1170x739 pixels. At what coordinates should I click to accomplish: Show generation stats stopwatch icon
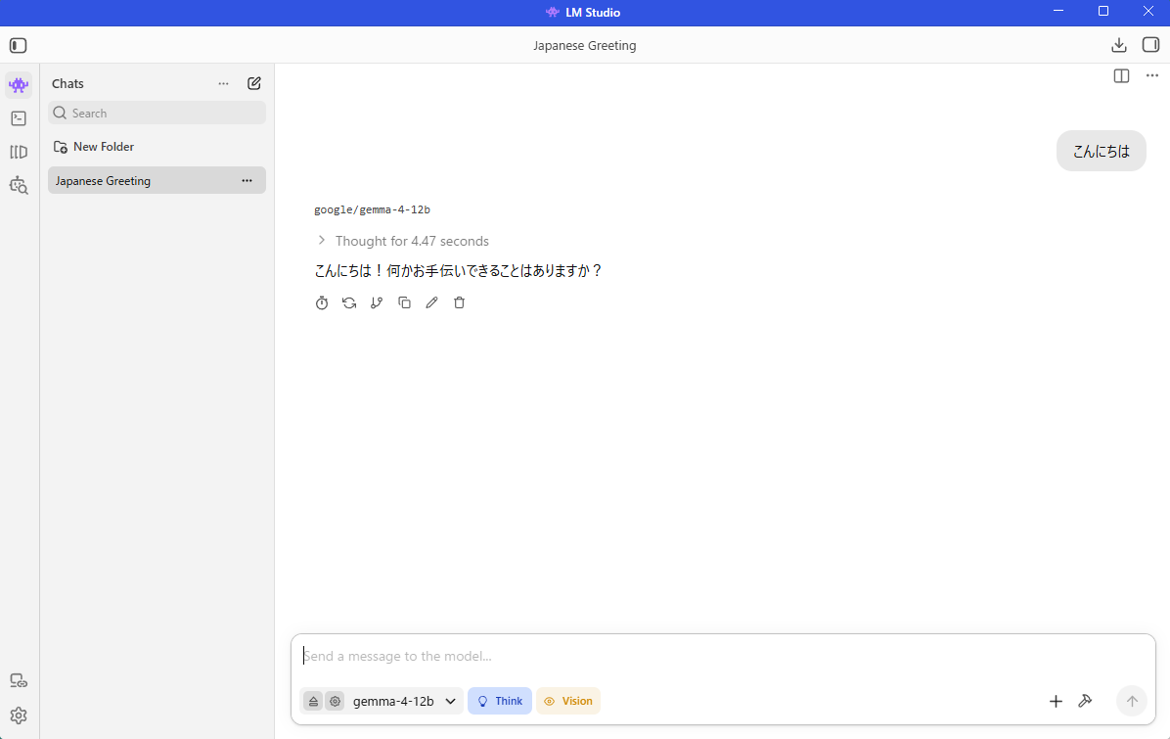click(x=322, y=303)
